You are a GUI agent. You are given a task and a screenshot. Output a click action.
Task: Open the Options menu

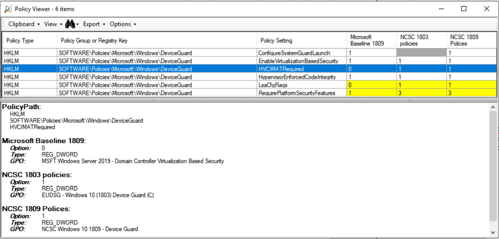[123, 24]
